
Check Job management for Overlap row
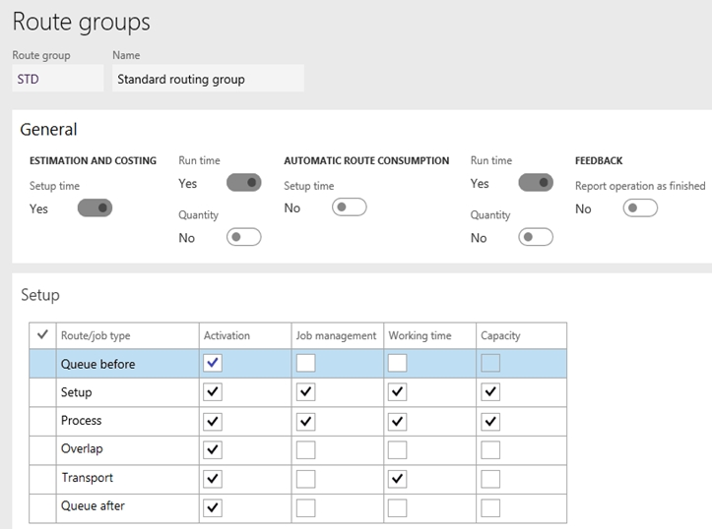click(305, 450)
